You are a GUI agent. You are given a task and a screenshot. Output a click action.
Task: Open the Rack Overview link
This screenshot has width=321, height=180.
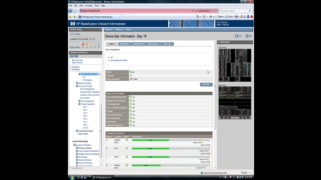77,60
